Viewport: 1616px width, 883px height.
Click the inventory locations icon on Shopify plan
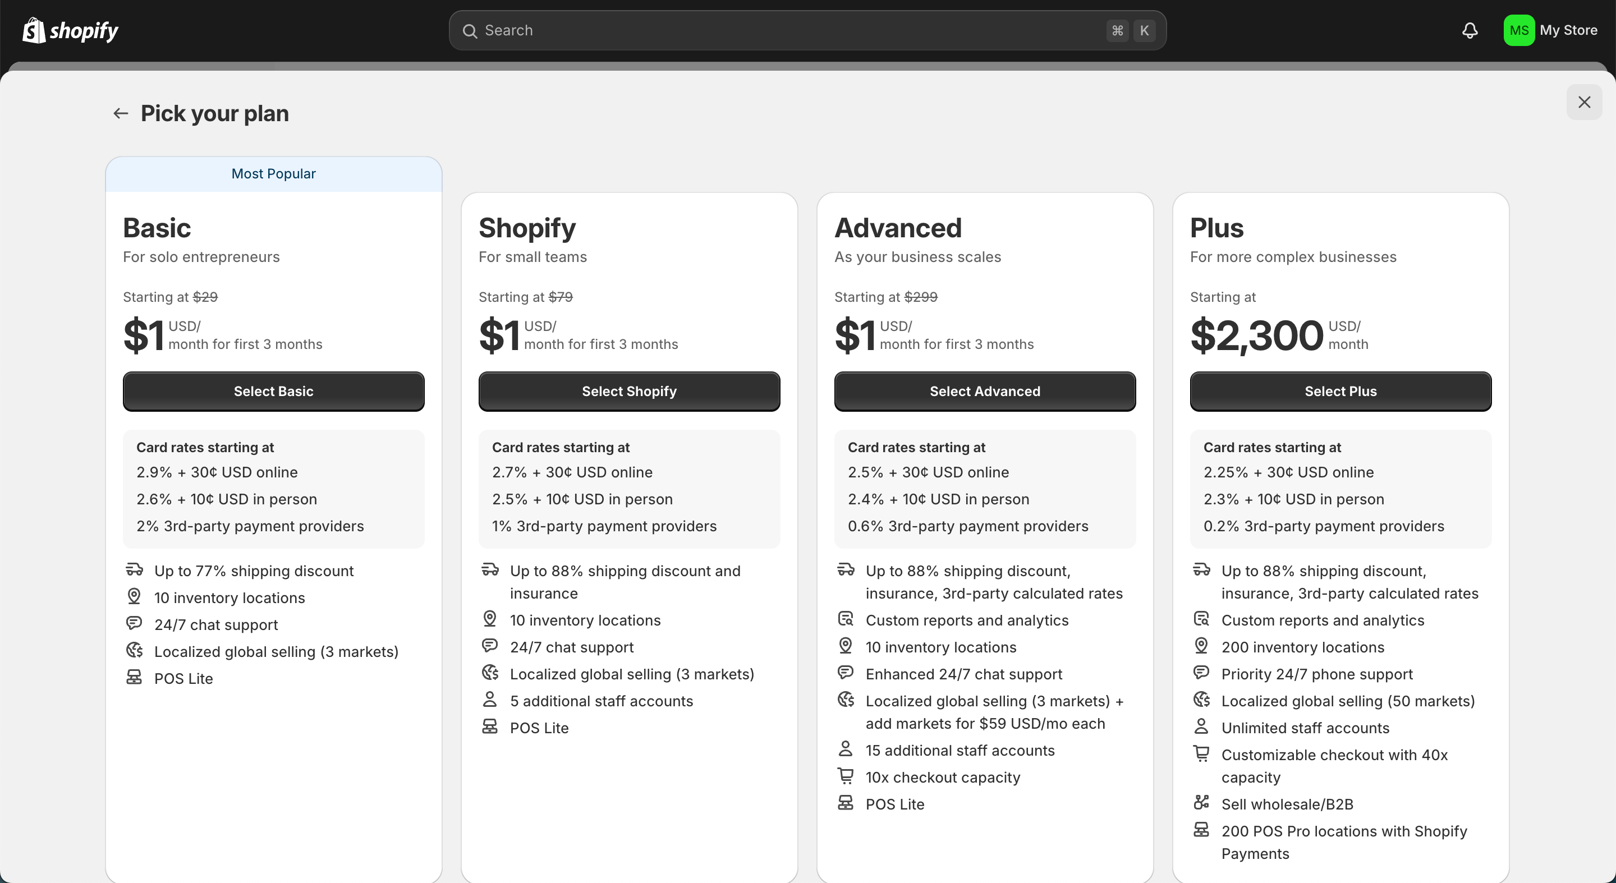coord(490,621)
